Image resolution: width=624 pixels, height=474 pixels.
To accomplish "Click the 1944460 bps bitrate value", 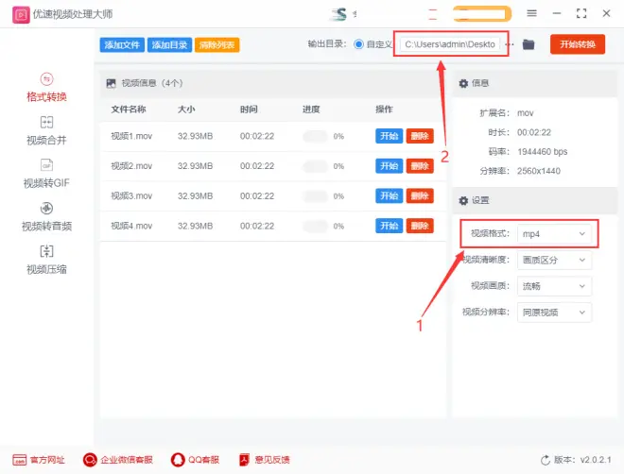I will (x=543, y=152).
